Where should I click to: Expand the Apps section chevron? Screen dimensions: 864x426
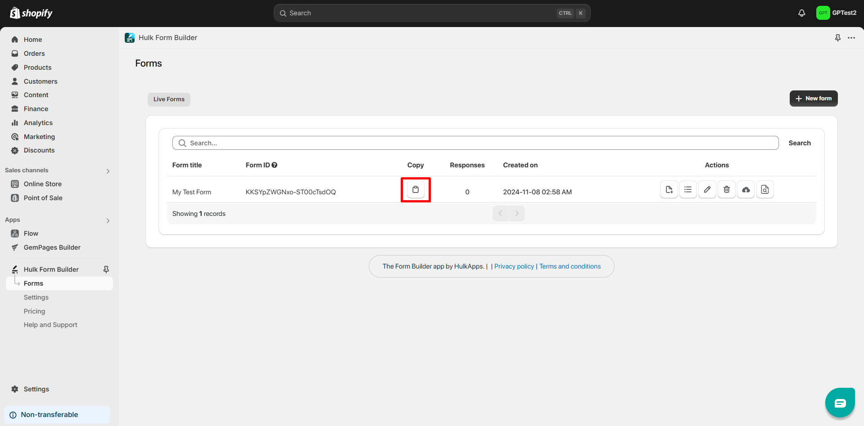[x=108, y=220]
